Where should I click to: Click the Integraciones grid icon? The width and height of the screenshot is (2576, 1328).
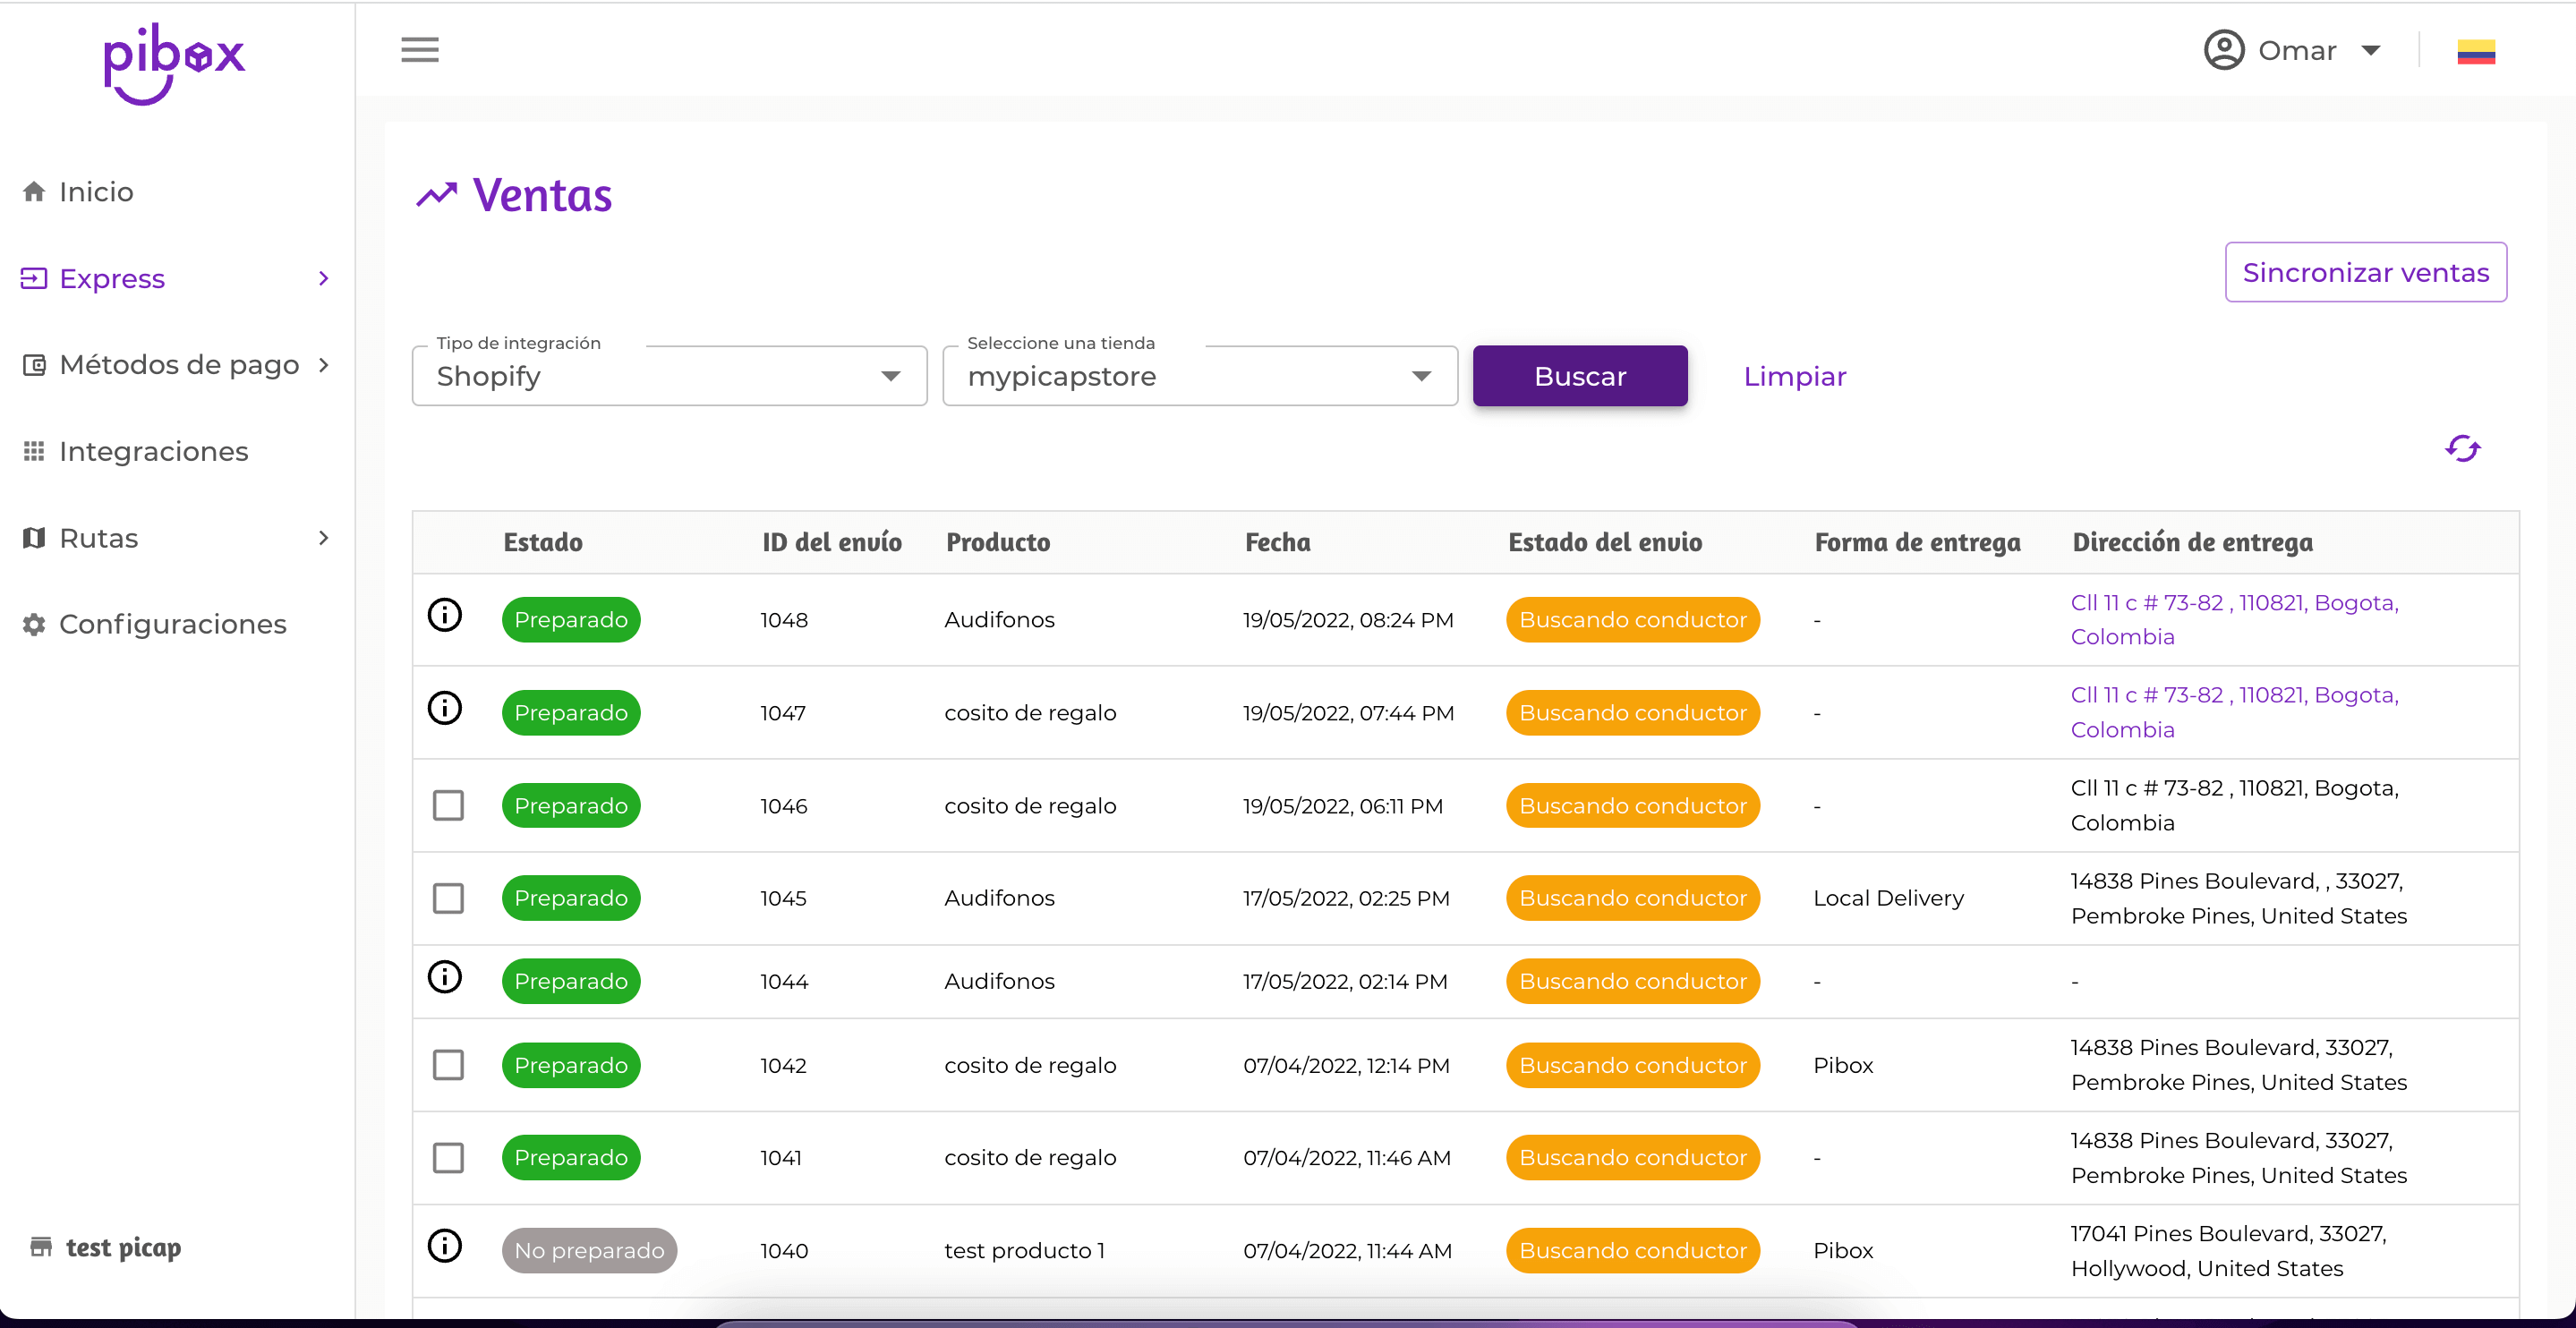pyautogui.click(x=34, y=451)
